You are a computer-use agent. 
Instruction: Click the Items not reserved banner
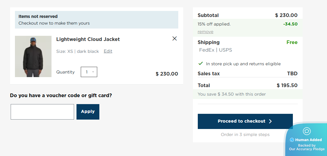(97, 20)
